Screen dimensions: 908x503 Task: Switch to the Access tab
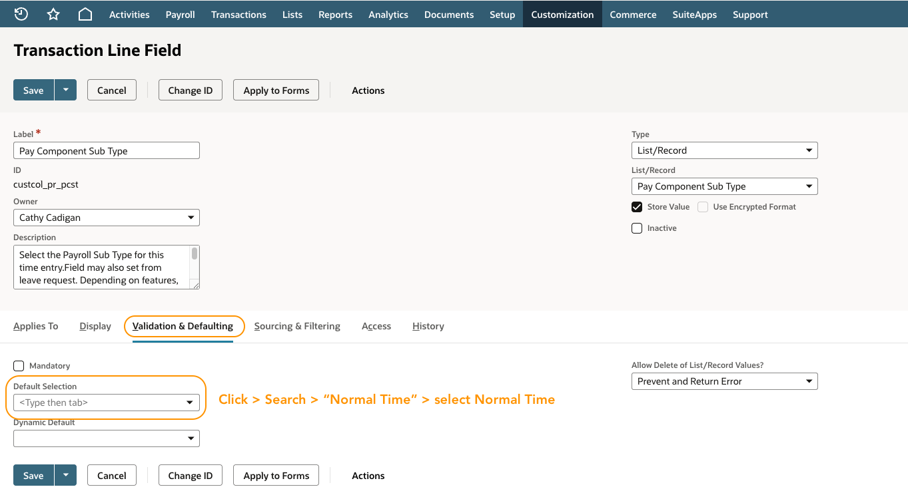[376, 326]
